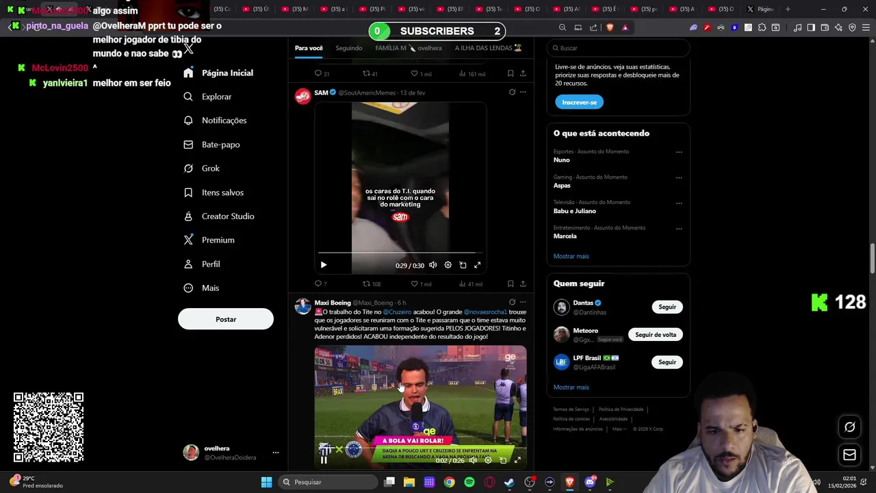Click Mostrar mais under Quem seguir
Screen dimensions: 876x493
tap(571, 388)
